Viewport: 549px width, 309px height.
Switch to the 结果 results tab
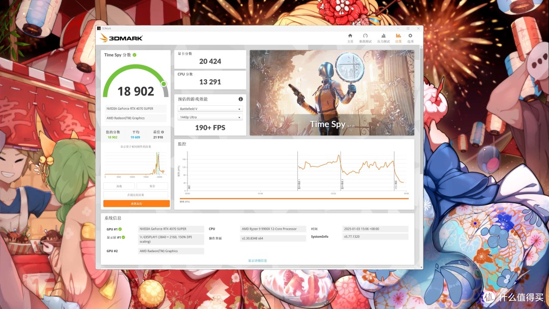pyautogui.click(x=399, y=38)
